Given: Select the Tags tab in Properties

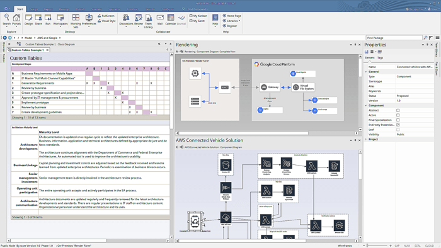Looking at the screenshot, I should click(380, 58).
